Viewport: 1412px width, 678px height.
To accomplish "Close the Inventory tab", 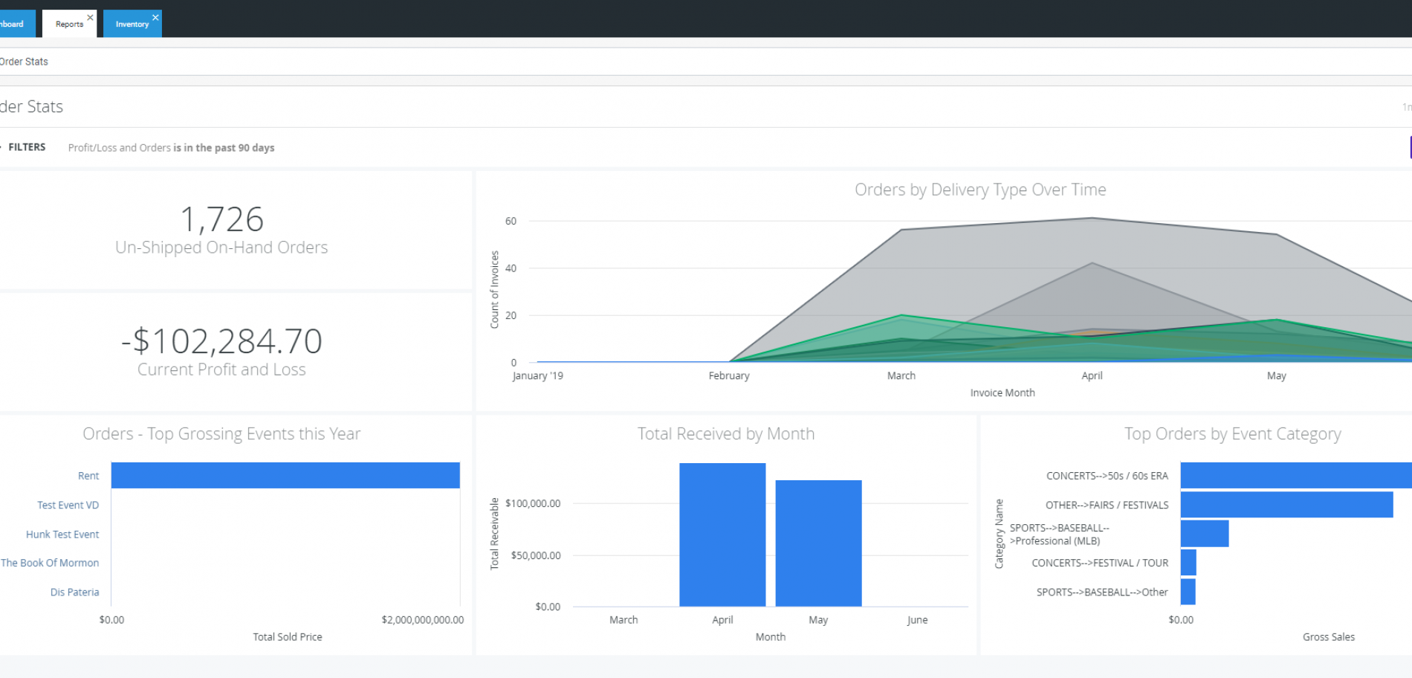I will (155, 17).
